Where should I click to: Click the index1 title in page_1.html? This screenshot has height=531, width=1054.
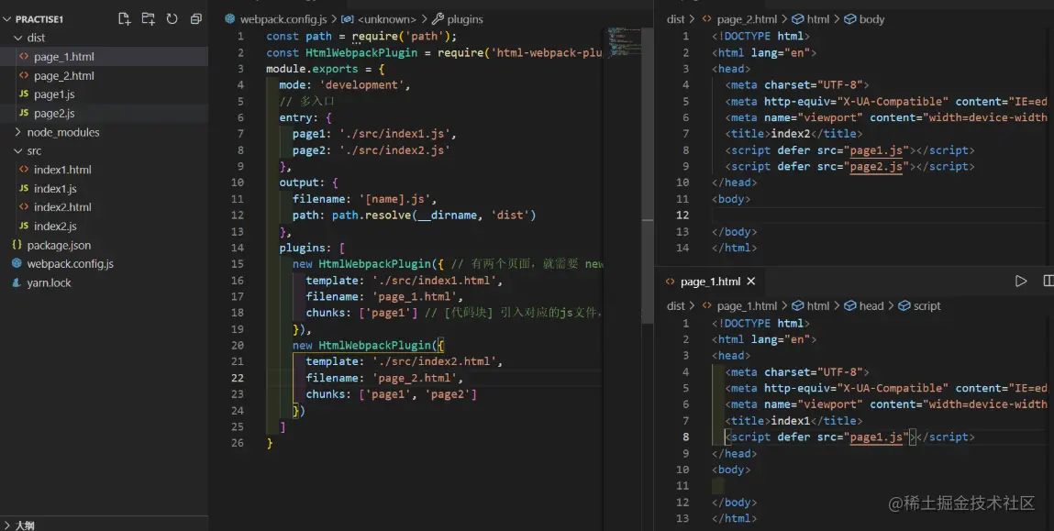(791, 421)
